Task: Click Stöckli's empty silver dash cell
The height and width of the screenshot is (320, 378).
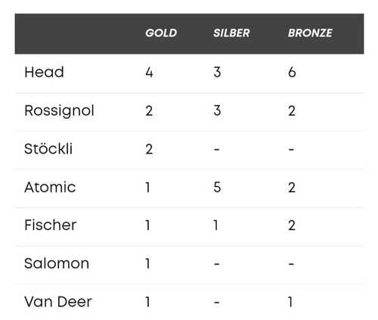Action: (x=216, y=150)
